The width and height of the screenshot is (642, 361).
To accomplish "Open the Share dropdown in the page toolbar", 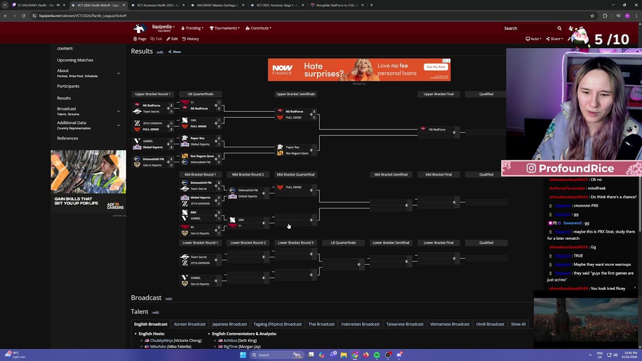I will [555, 39].
